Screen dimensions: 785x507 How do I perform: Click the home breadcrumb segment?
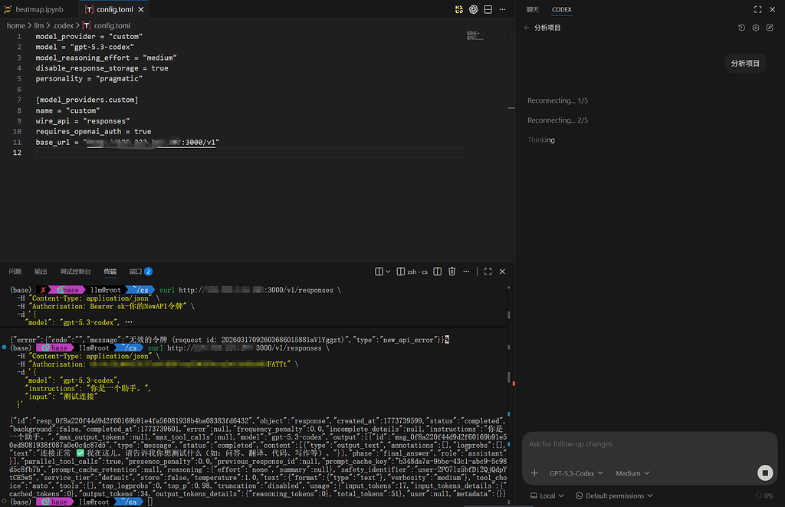pyautogui.click(x=16, y=25)
